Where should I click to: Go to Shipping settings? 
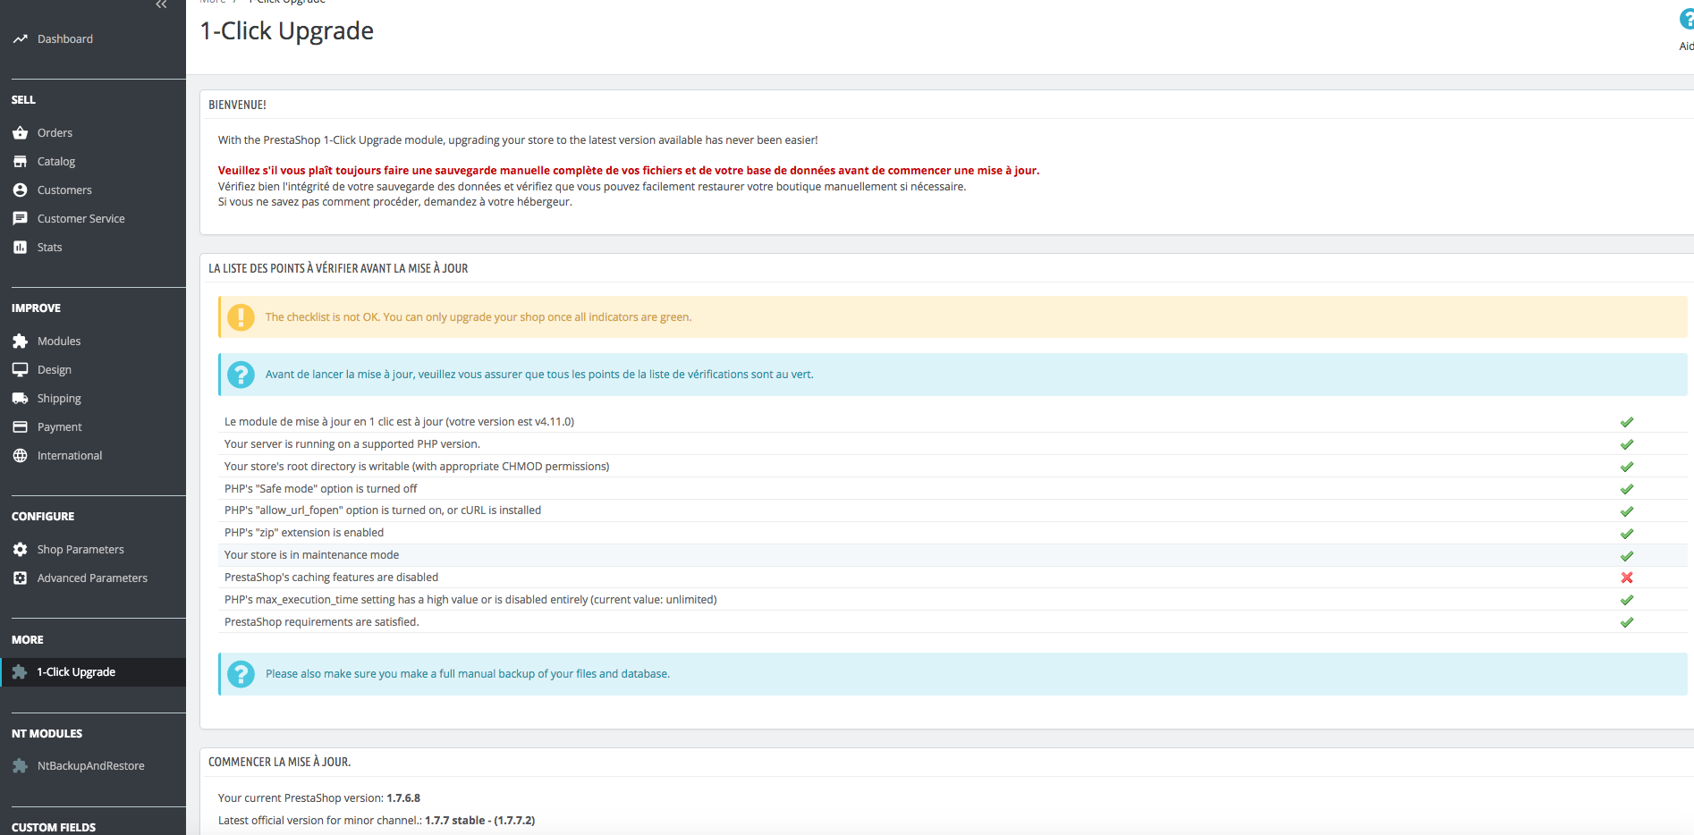pyautogui.click(x=59, y=399)
